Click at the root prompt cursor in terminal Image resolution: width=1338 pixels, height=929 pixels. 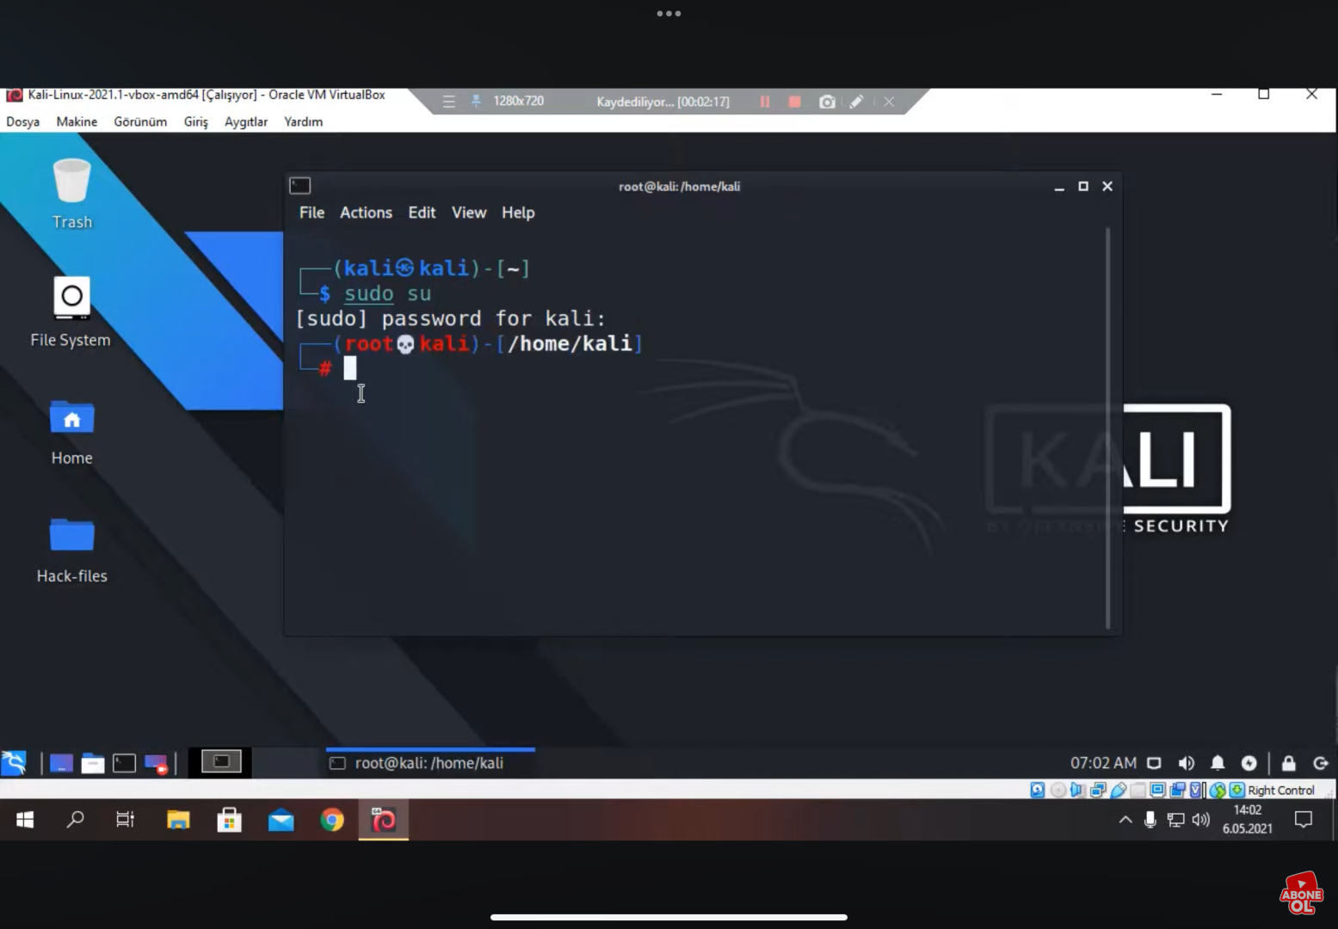click(x=350, y=368)
